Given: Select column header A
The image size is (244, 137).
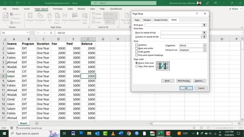Looking at the screenshot, I should pyautogui.click(x=14, y=39).
